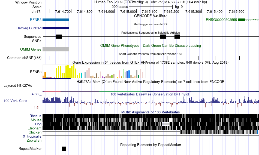Image resolution: width=259 pixels, height=155 pixels.
Task: Click the Repeating Elements by RepeatMasker title
Action: 151,145
